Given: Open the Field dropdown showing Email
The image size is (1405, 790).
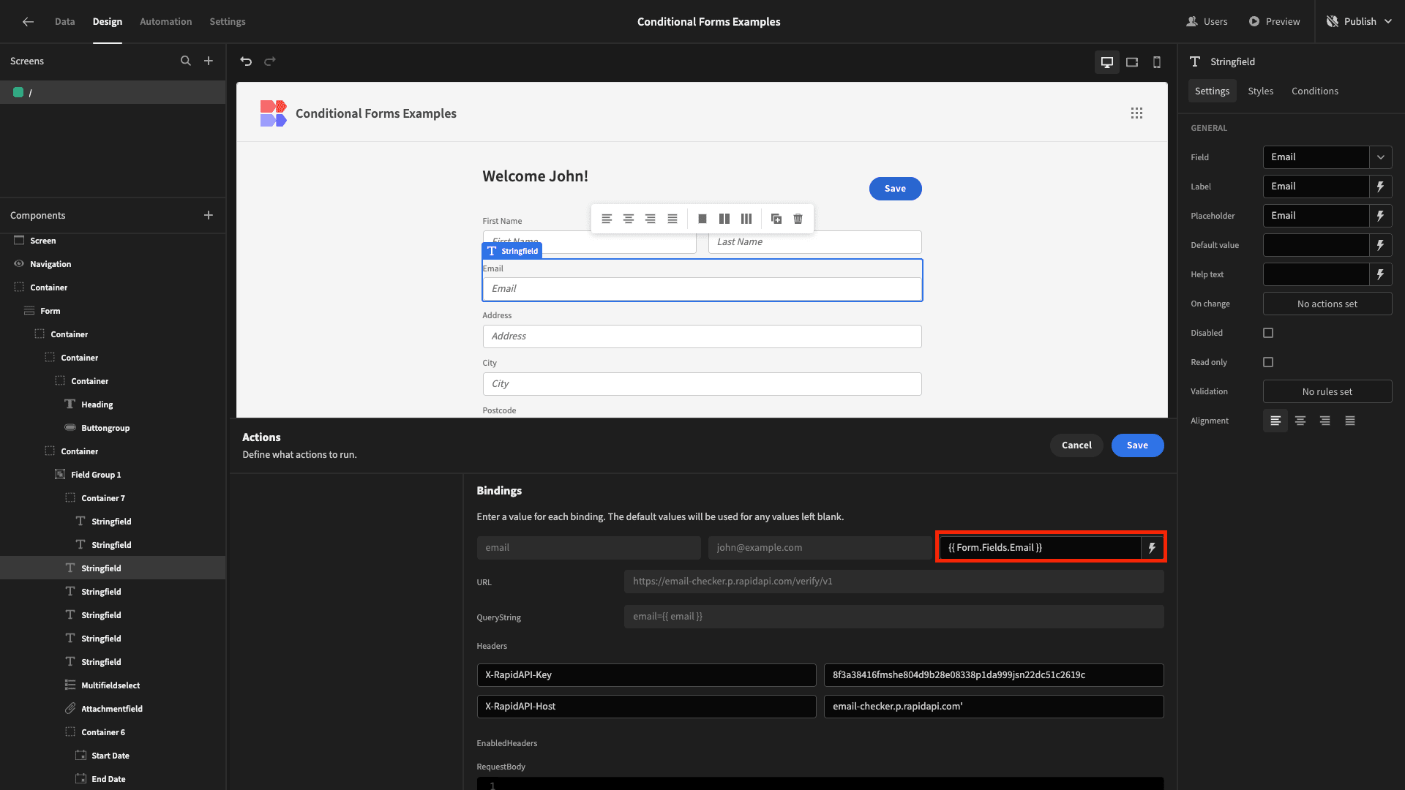Looking at the screenshot, I should click(x=1382, y=157).
